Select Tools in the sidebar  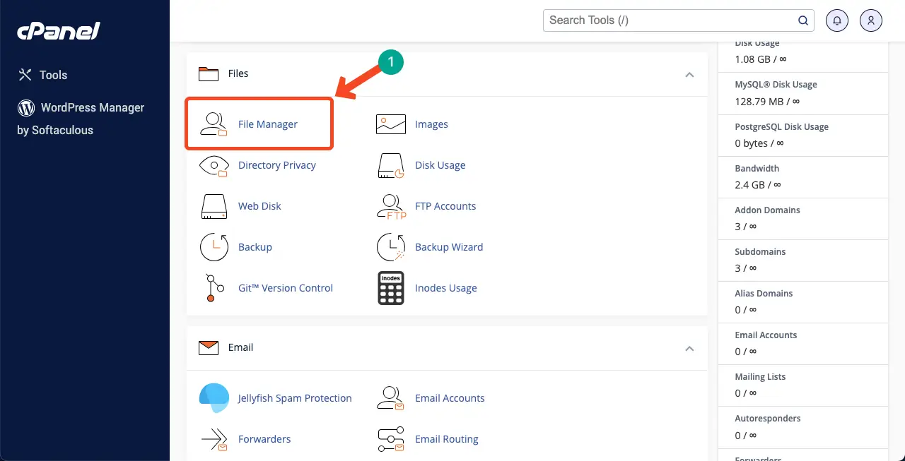(53, 75)
